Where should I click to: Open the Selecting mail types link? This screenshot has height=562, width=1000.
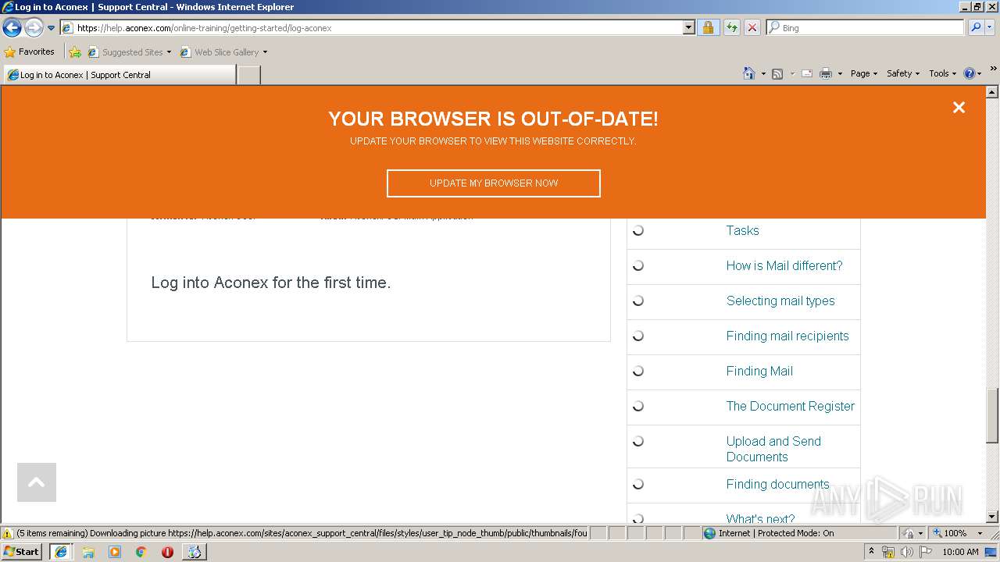tap(780, 301)
